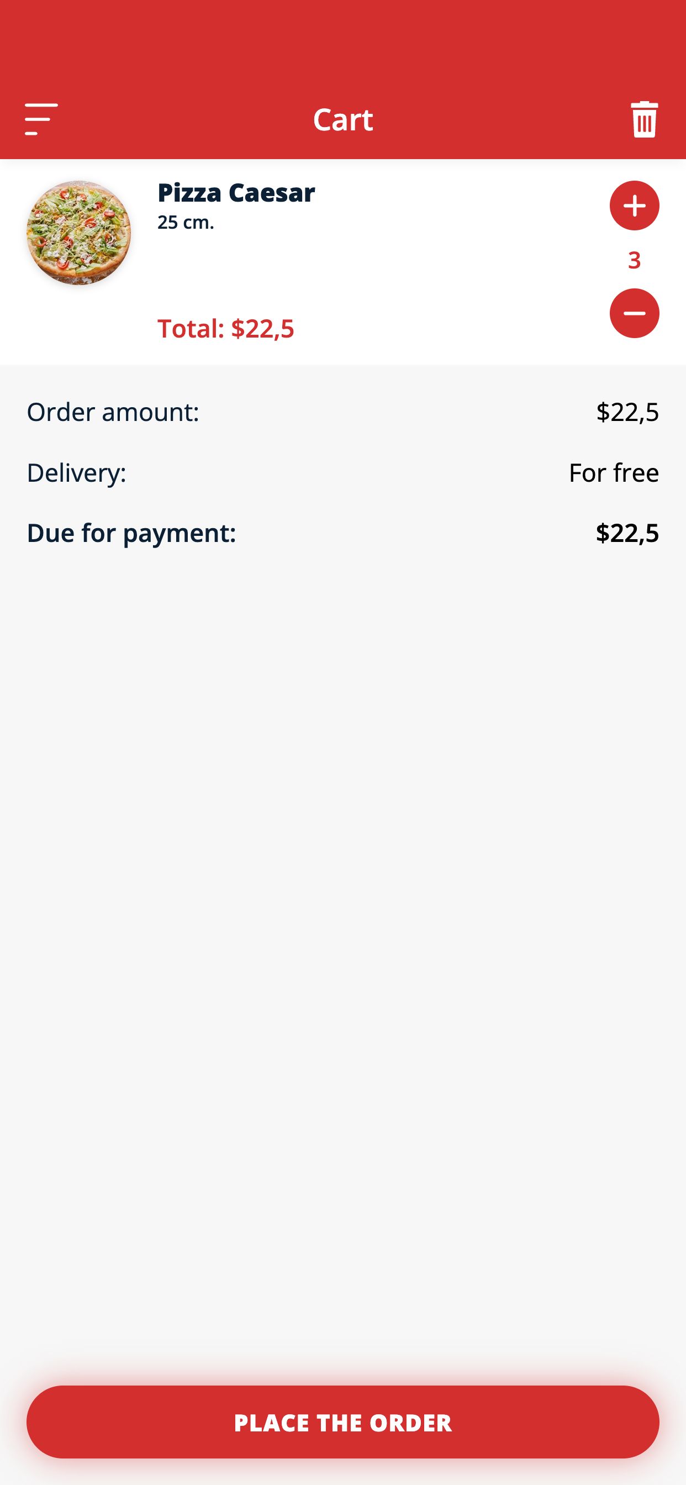686x1485 pixels.
Task: Decrease Pizza Caesar quantity with minus button
Action: (634, 313)
